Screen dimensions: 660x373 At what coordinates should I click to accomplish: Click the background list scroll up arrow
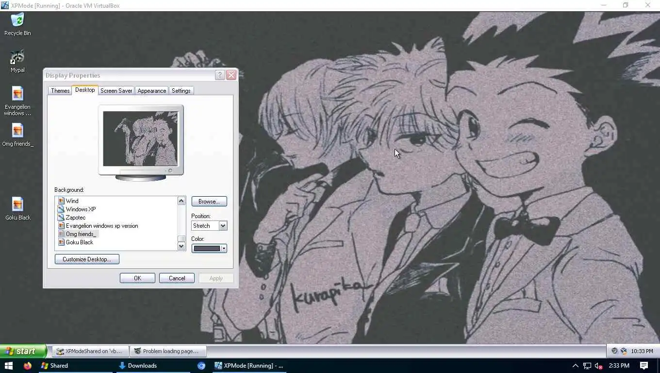pos(181,201)
